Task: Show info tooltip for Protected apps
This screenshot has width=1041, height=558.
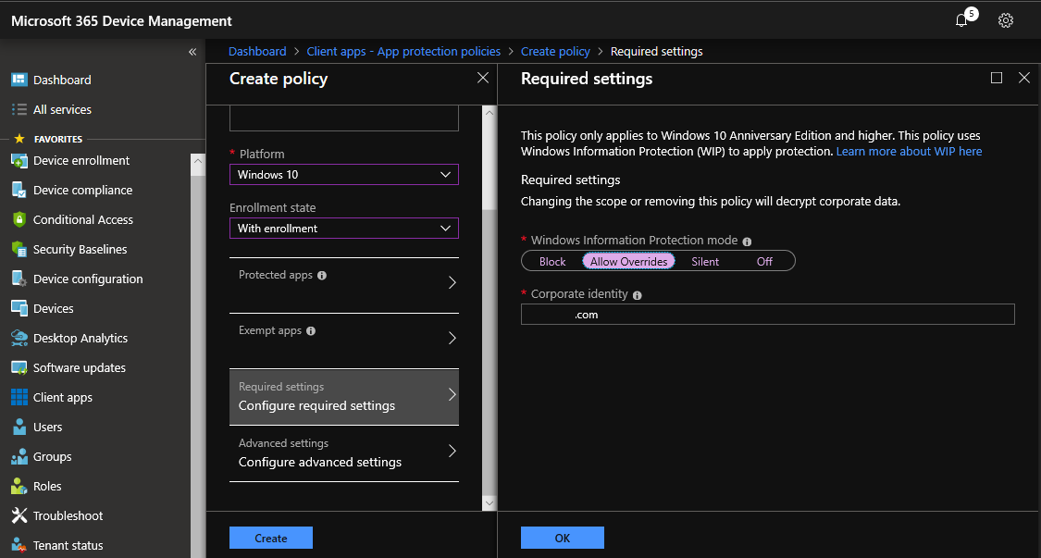Action: (322, 275)
